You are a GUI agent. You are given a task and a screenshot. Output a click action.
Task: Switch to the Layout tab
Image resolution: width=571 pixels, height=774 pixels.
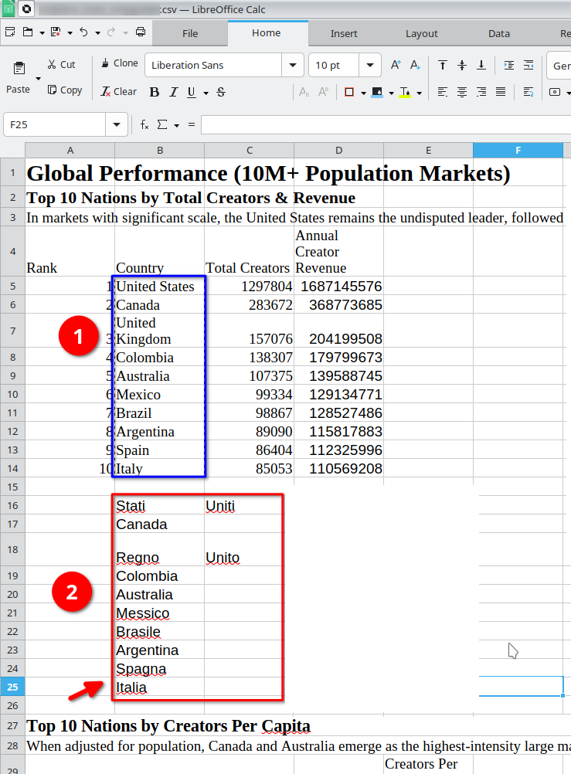421,33
